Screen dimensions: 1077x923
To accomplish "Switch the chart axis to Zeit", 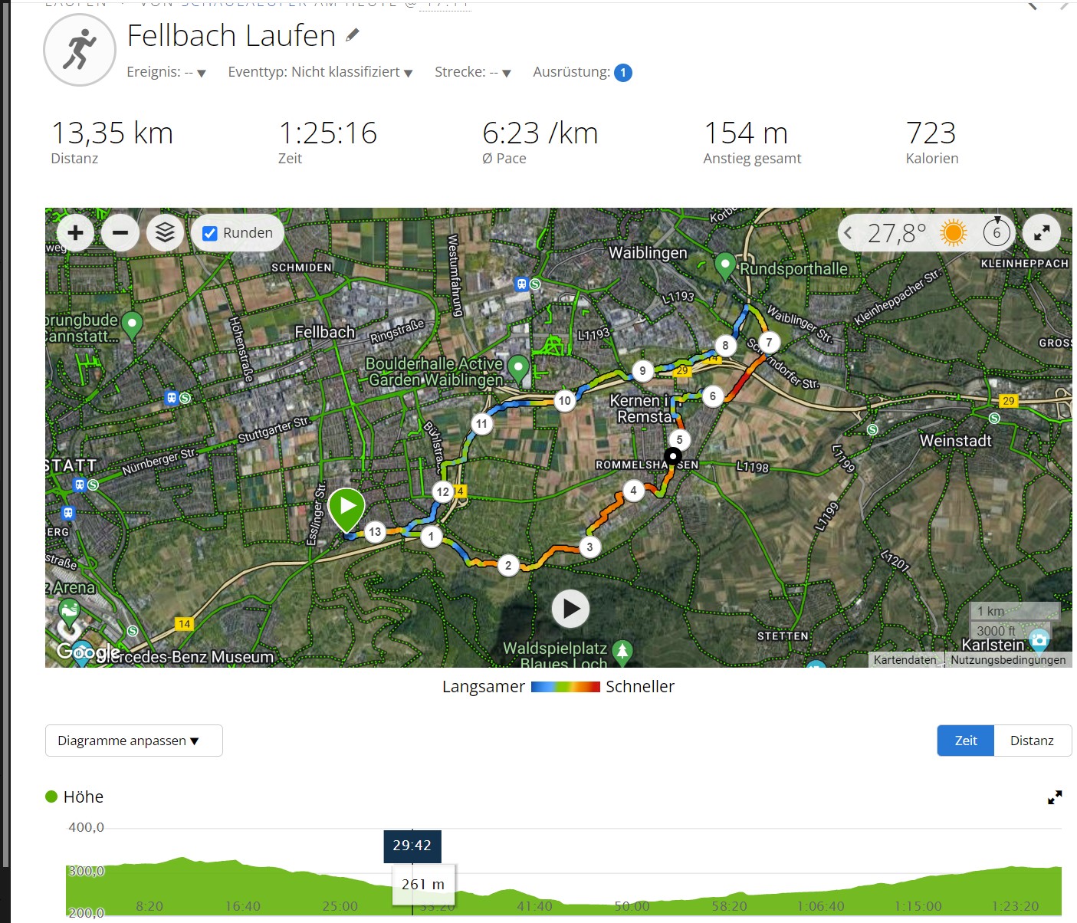I will 965,741.
